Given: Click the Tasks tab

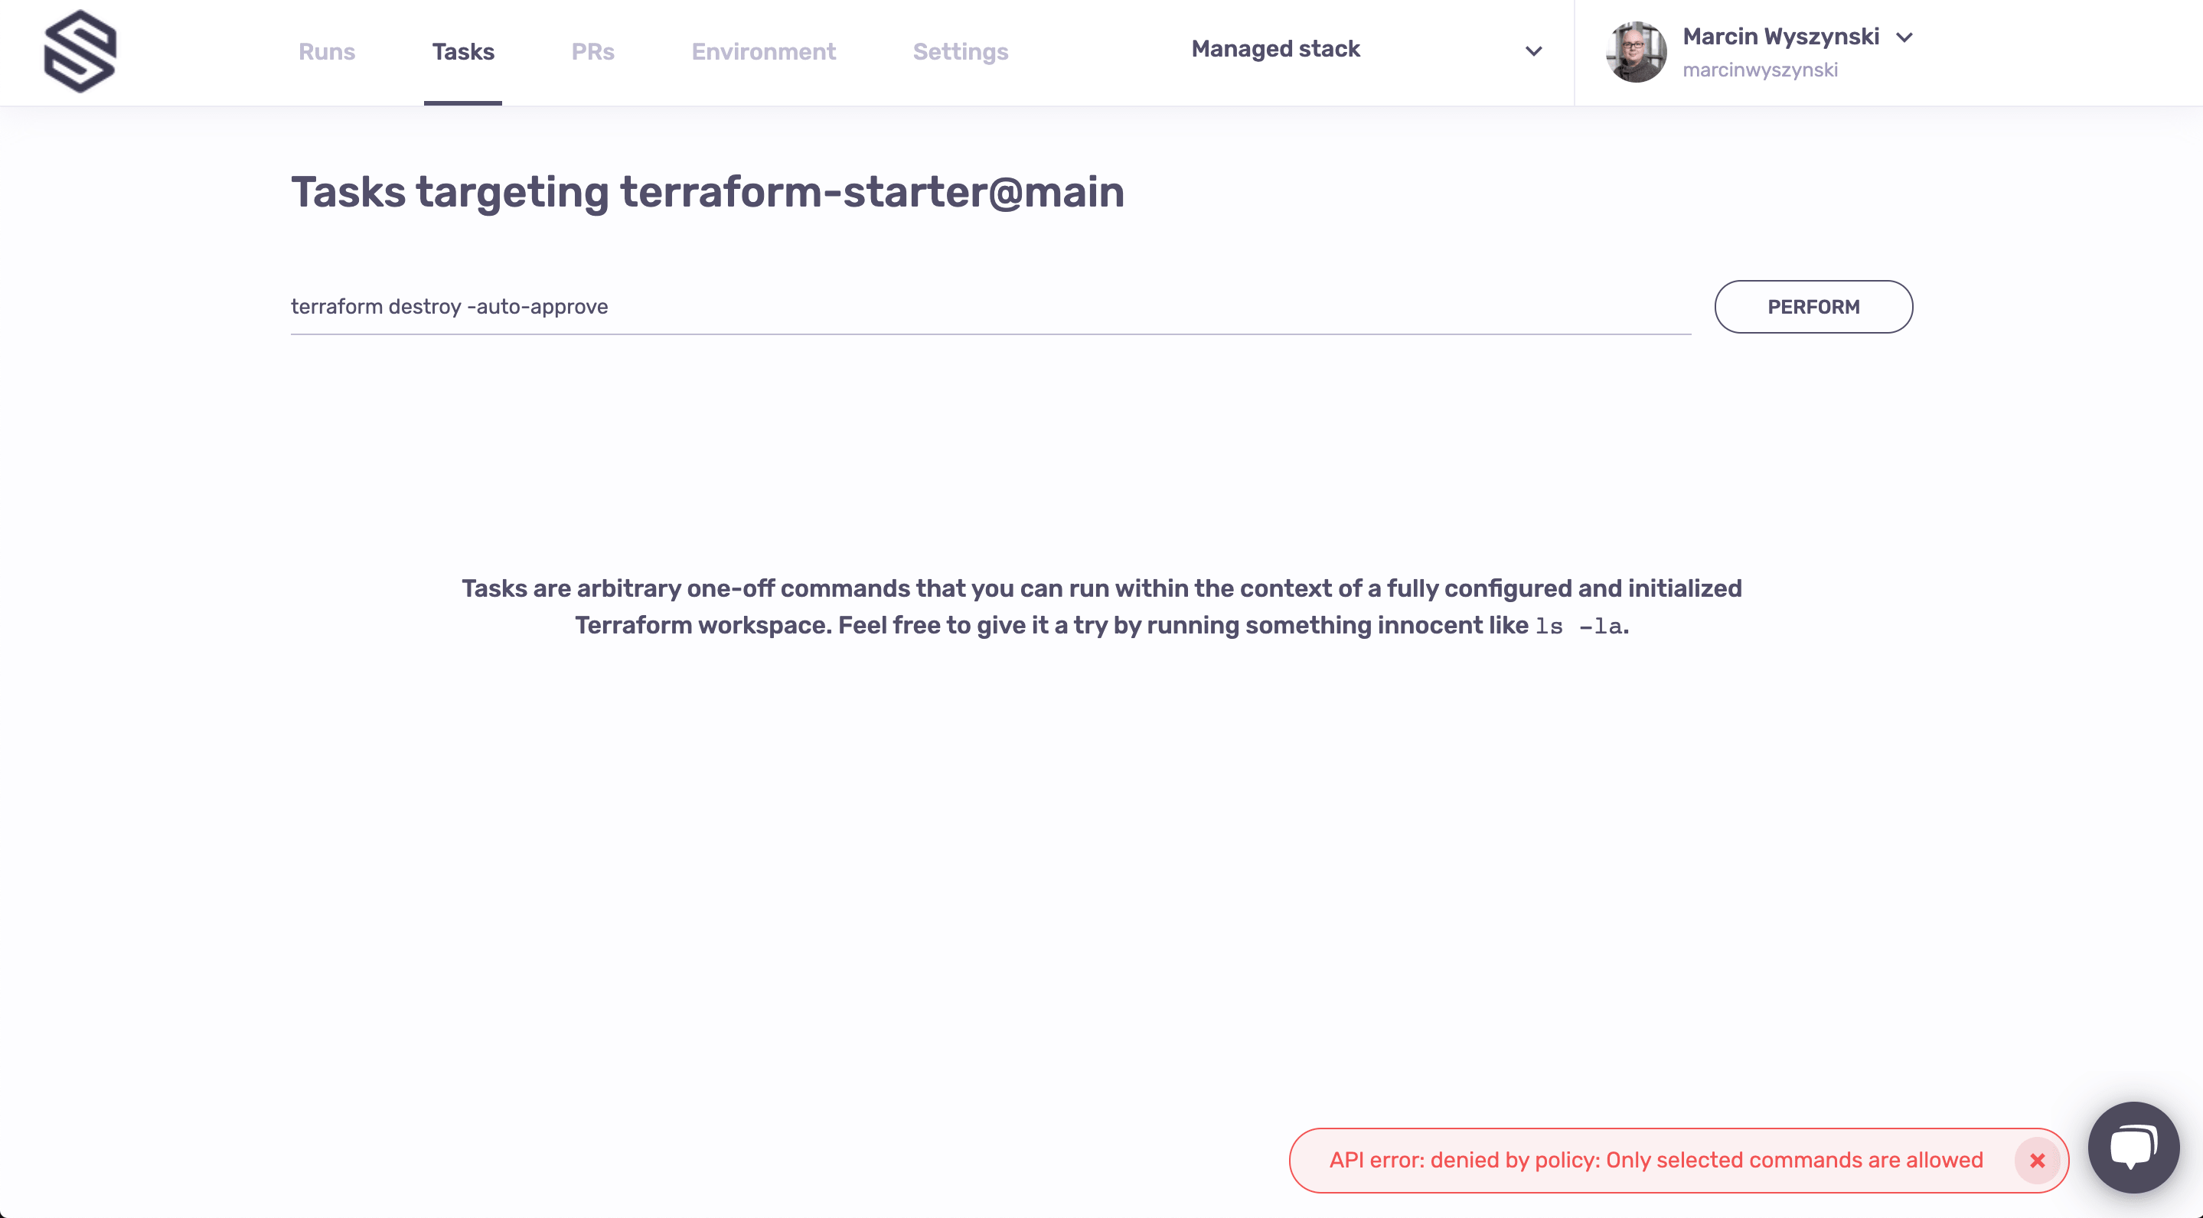Looking at the screenshot, I should [x=462, y=51].
